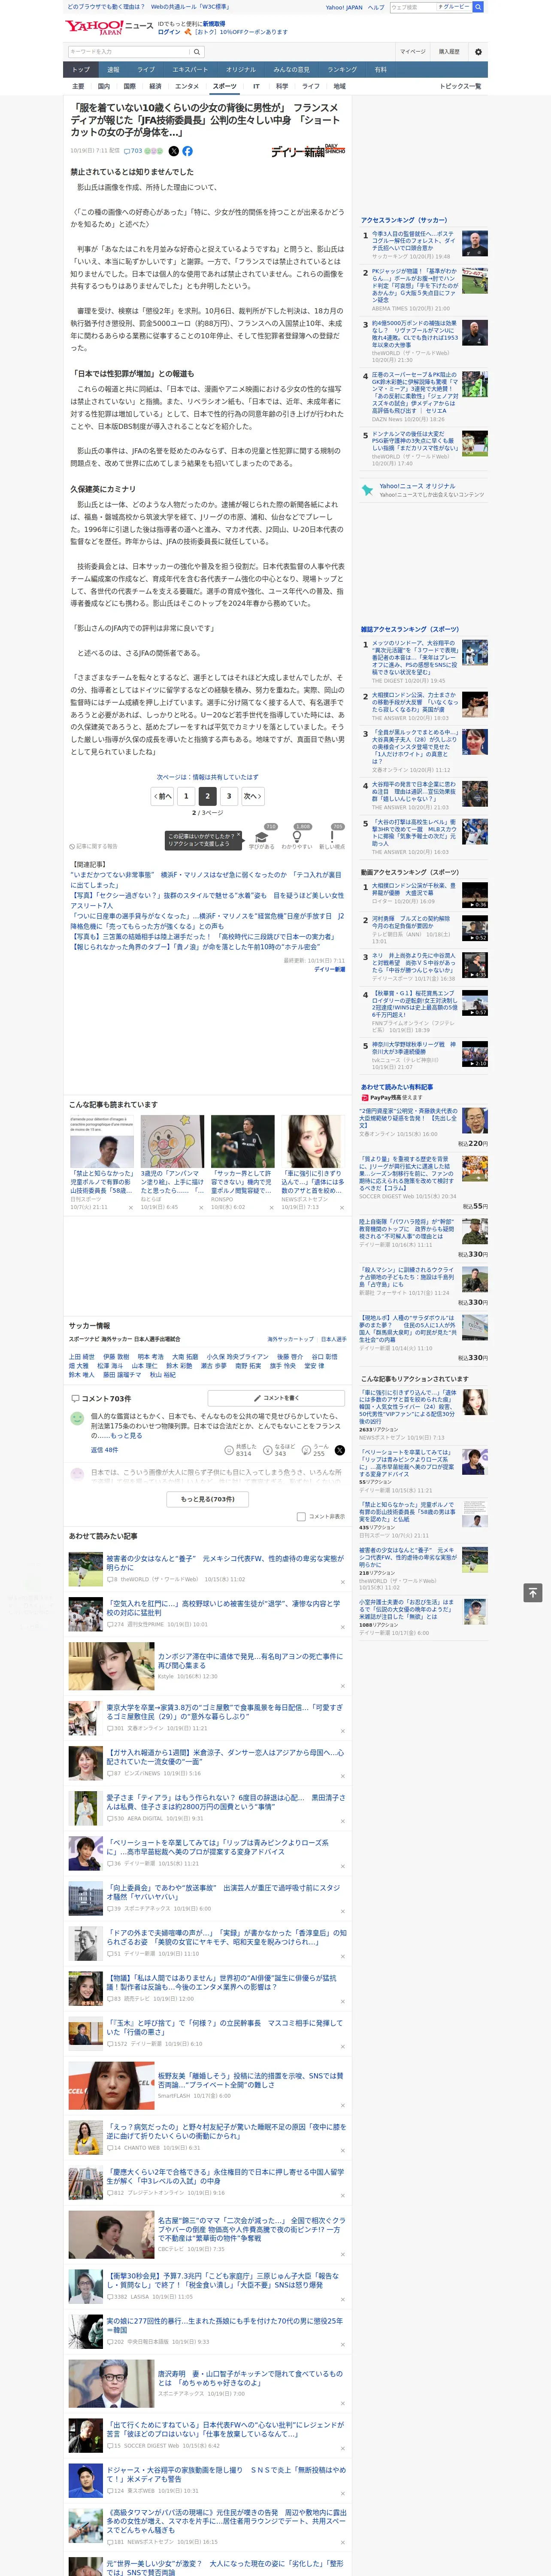This screenshot has width=551, height=2576.
Task: Select the ランキング navigation tab
Action: (342, 70)
